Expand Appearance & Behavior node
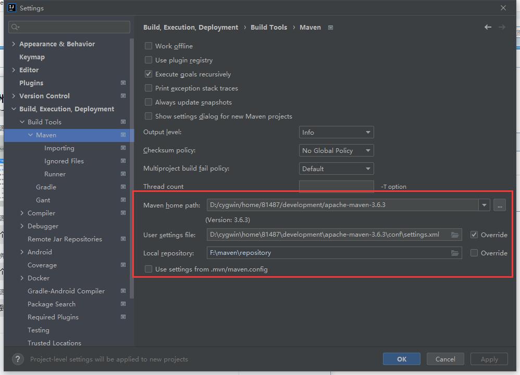This screenshot has height=375, width=520. 13,44
